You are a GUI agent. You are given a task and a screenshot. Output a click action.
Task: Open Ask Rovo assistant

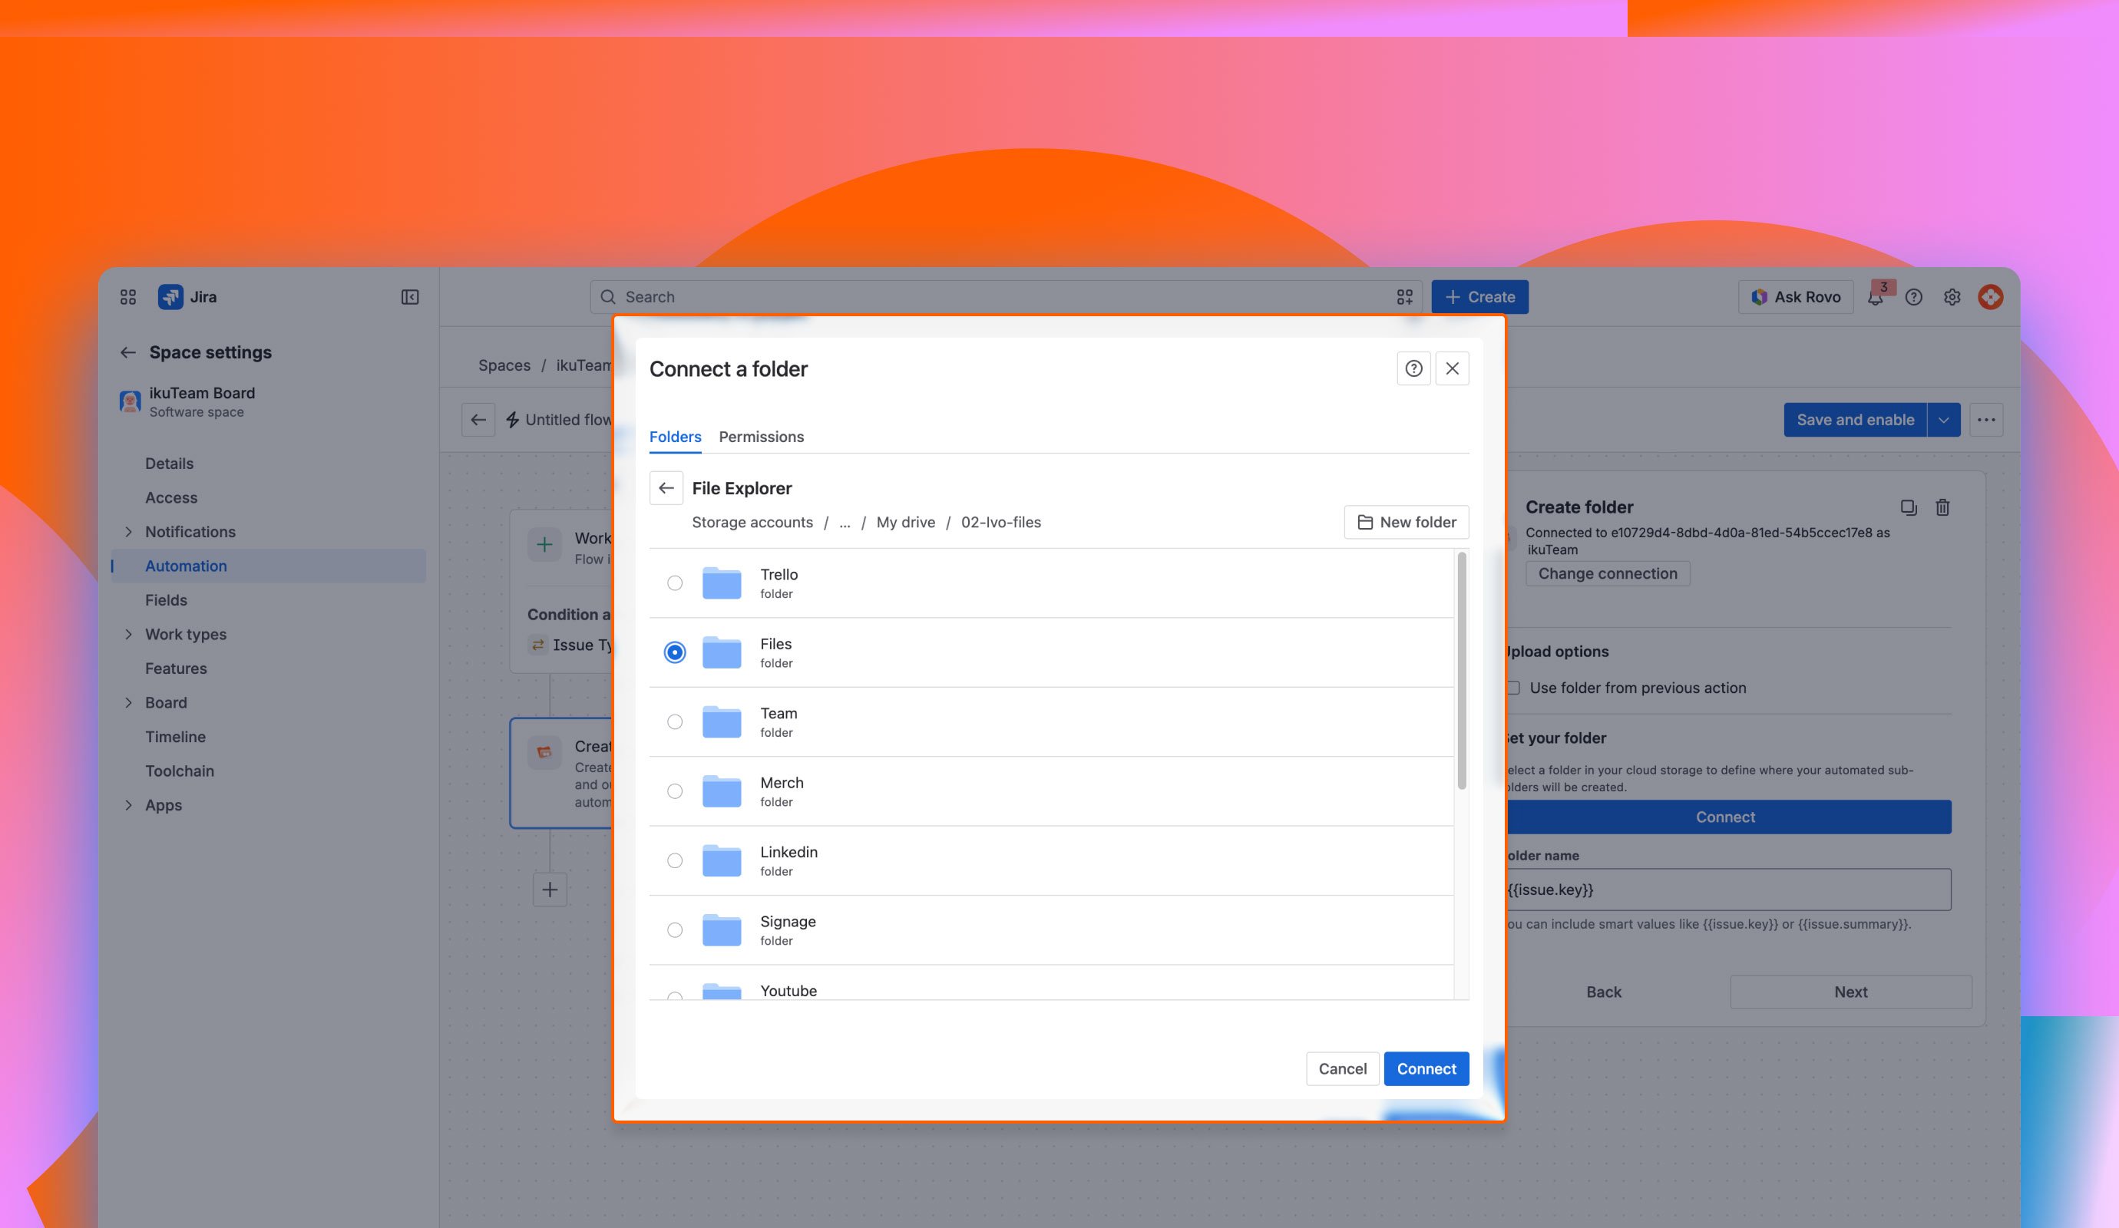1795,297
